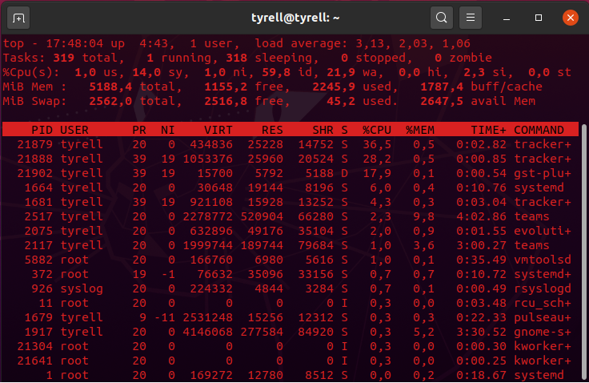This screenshot has height=383, width=589.
Task: Close the terminal window
Action: click(570, 17)
